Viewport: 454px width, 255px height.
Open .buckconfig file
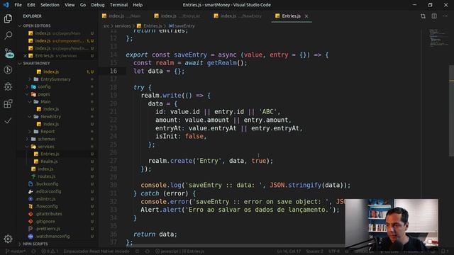click(47, 184)
